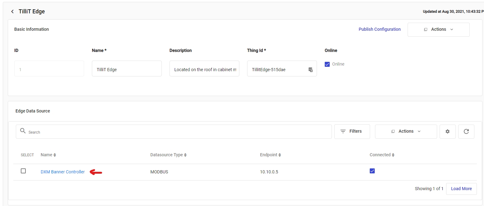Expand the Edge Data Source Actions dropdown

406,131
